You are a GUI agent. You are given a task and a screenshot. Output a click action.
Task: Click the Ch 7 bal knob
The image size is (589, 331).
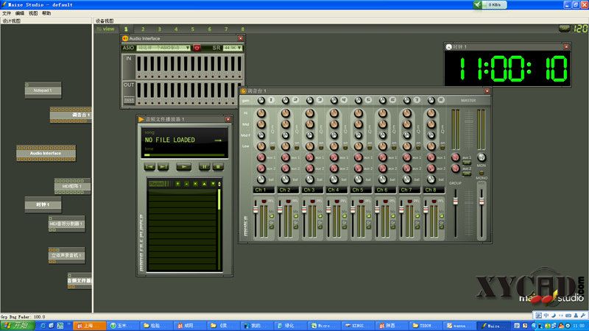[407, 179]
